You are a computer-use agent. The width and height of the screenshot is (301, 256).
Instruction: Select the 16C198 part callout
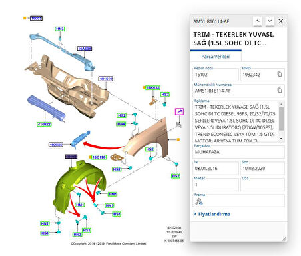click(99, 157)
